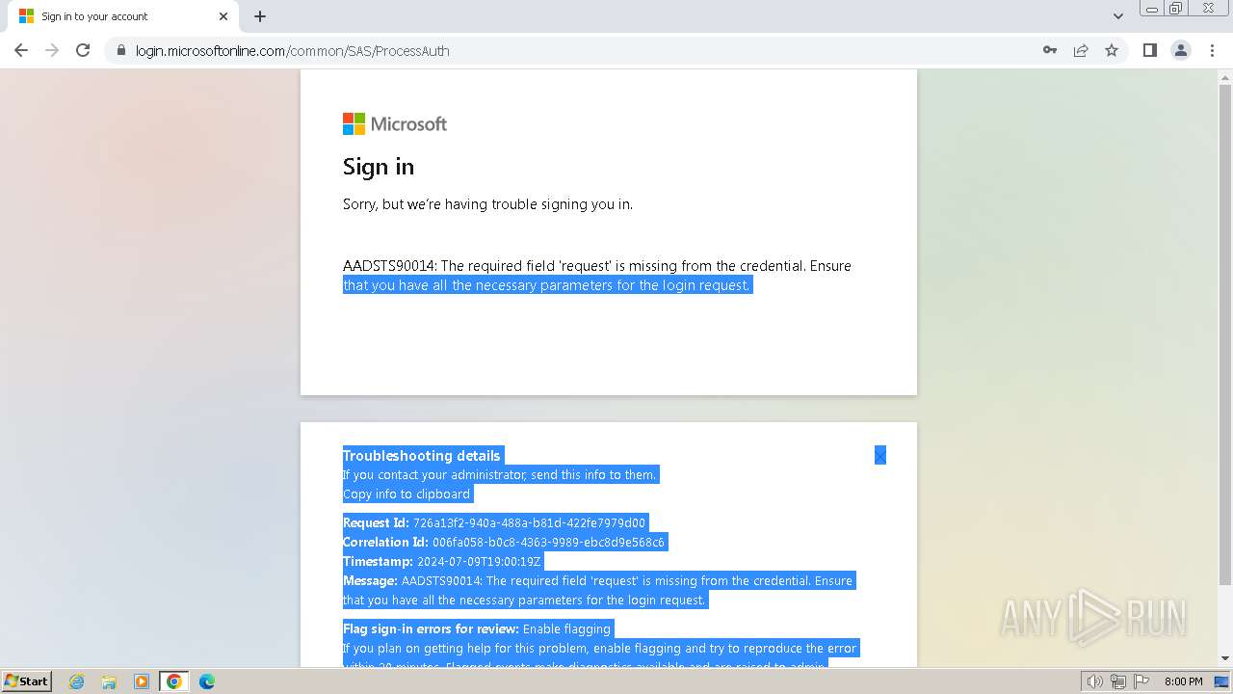
Task: Click 'Copy info to clipboard' link
Action: tap(407, 494)
